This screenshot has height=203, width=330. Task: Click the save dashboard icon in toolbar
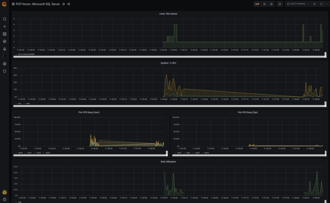pos(264,4)
